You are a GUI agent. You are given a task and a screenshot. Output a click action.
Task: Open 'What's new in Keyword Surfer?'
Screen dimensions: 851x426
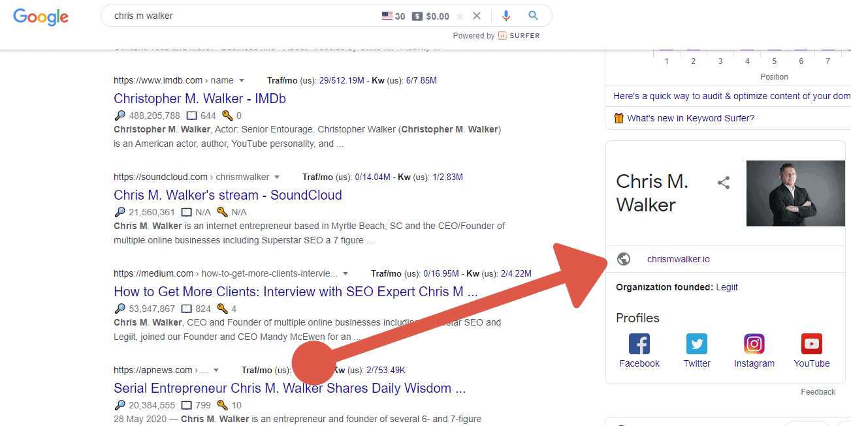pos(690,118)
